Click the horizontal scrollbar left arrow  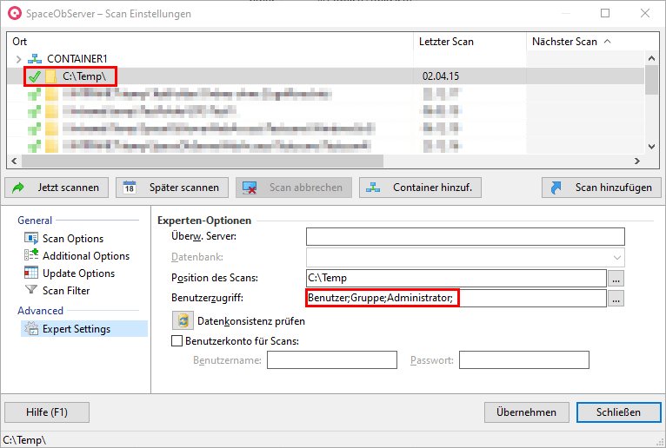[x=14, y=161]
